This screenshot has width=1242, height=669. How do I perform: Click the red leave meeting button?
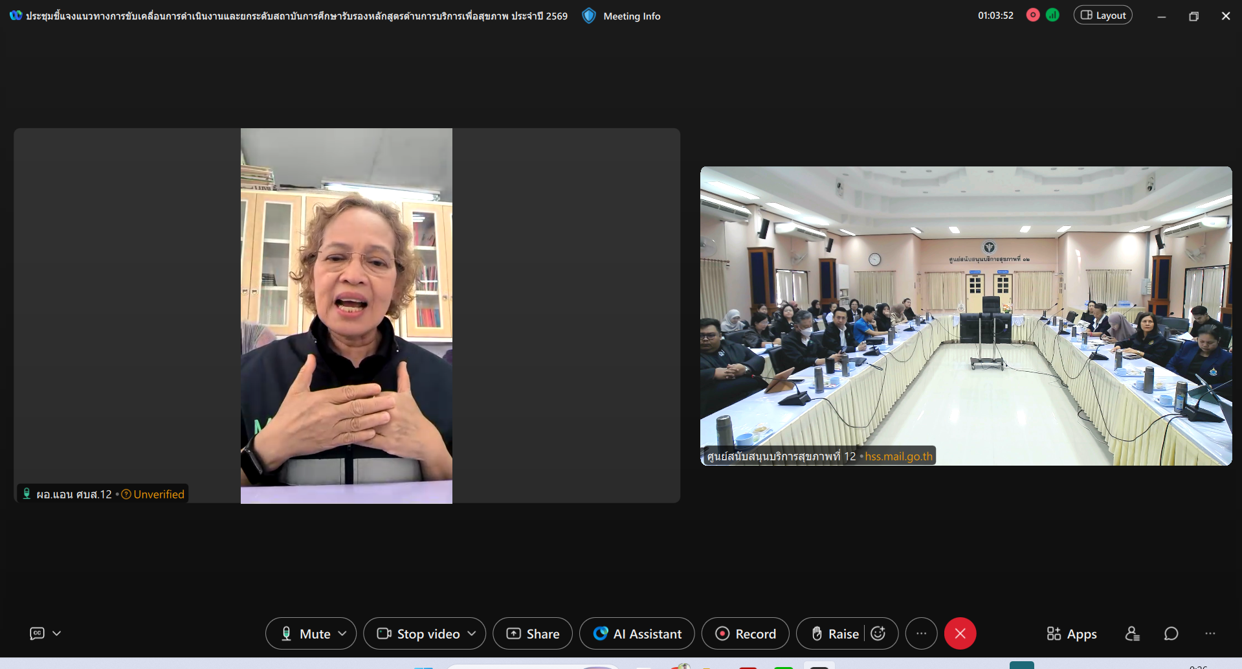pyautogui.click(x=960, y=633)
